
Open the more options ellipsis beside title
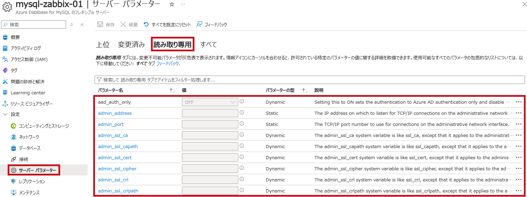[183, 4]
